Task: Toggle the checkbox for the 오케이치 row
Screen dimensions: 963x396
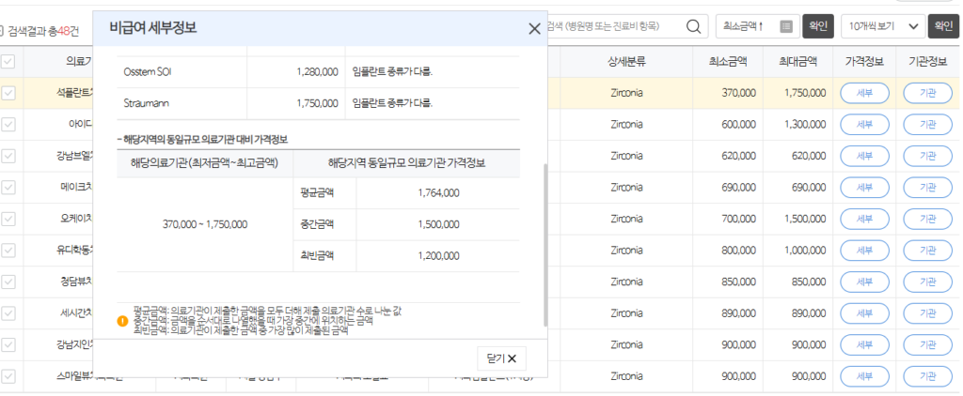Action: (x=8, y=219)
